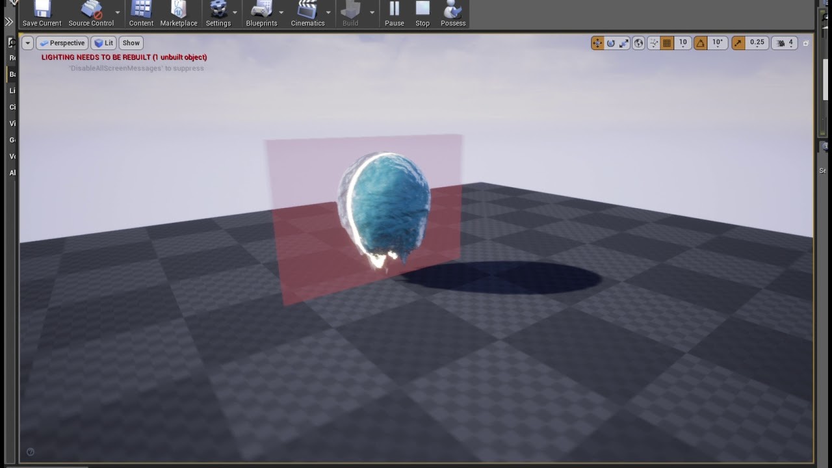Select the Translate (Move) tool
The height and width of the screenshot is (468, 832).
click(x=597, y=42)
